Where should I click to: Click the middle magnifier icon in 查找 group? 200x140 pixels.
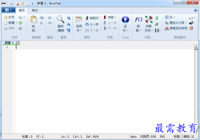68,24
